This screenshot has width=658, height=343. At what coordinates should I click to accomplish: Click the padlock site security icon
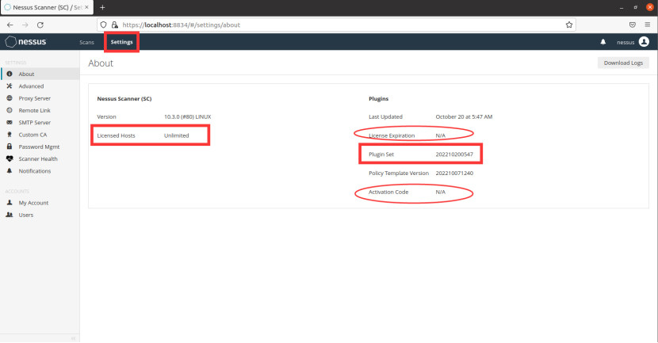pyautogui.click(x=115, y=25)
